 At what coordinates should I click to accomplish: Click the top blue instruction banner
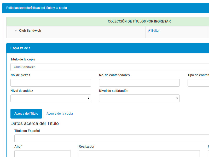(x=104, y=8)
